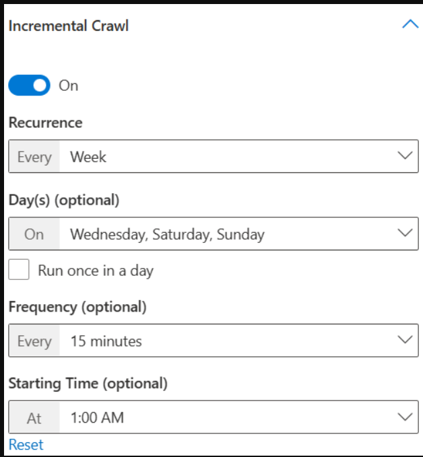
Task: Click the Every prefix in Frequency box
Action: click(x=34, y=341)
